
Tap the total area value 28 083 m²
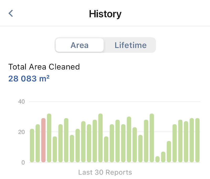pyautogui.click(x=29, y=78)
